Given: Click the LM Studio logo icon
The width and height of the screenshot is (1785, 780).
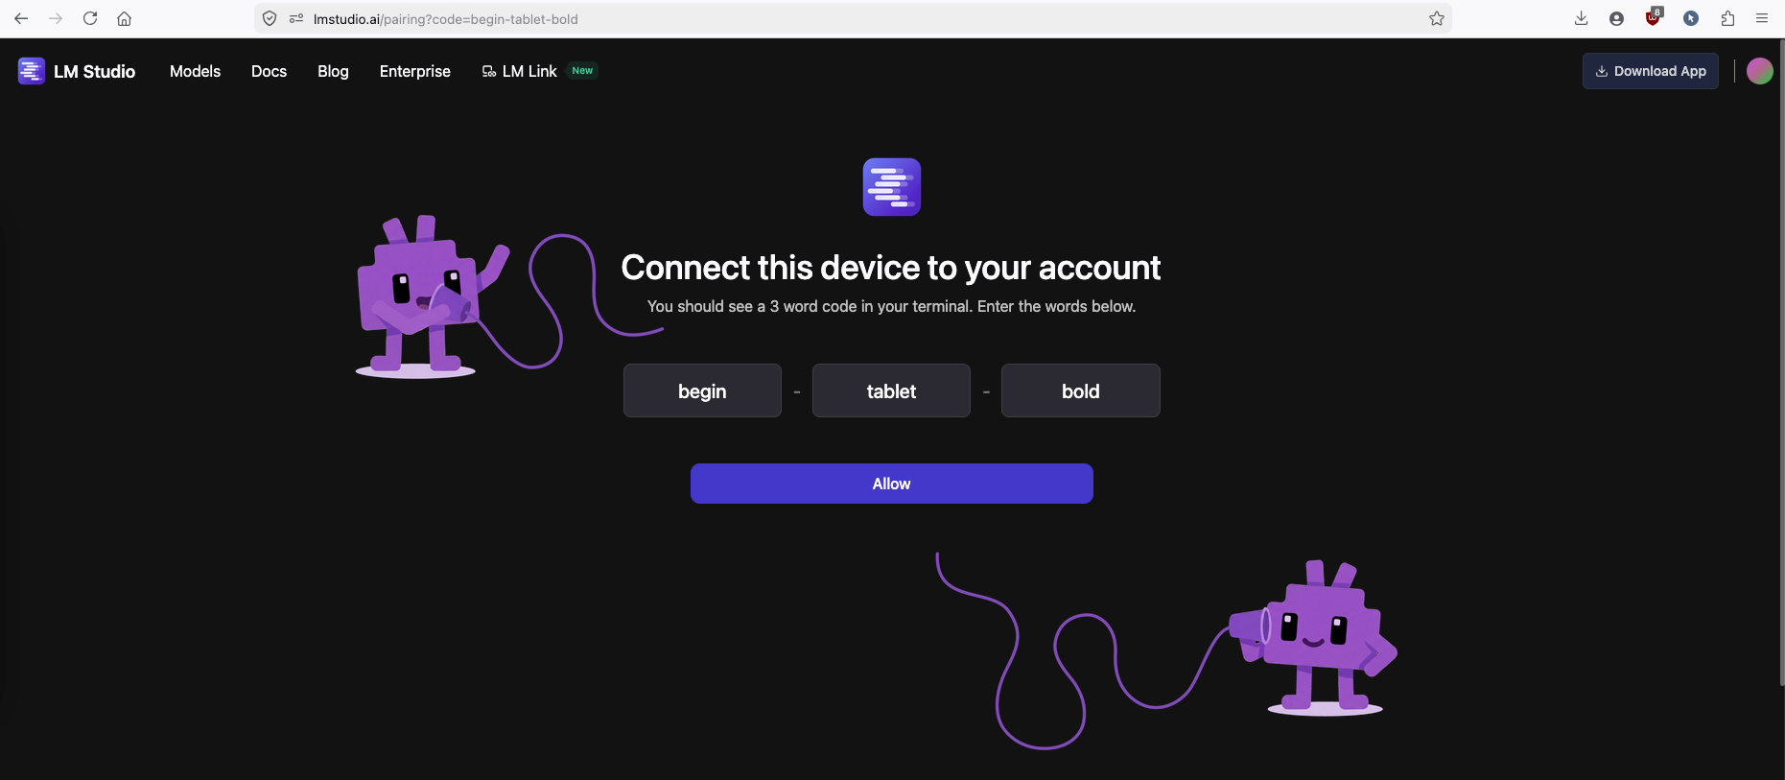Looking at the screenshot, I should click(x=31, y=71).
